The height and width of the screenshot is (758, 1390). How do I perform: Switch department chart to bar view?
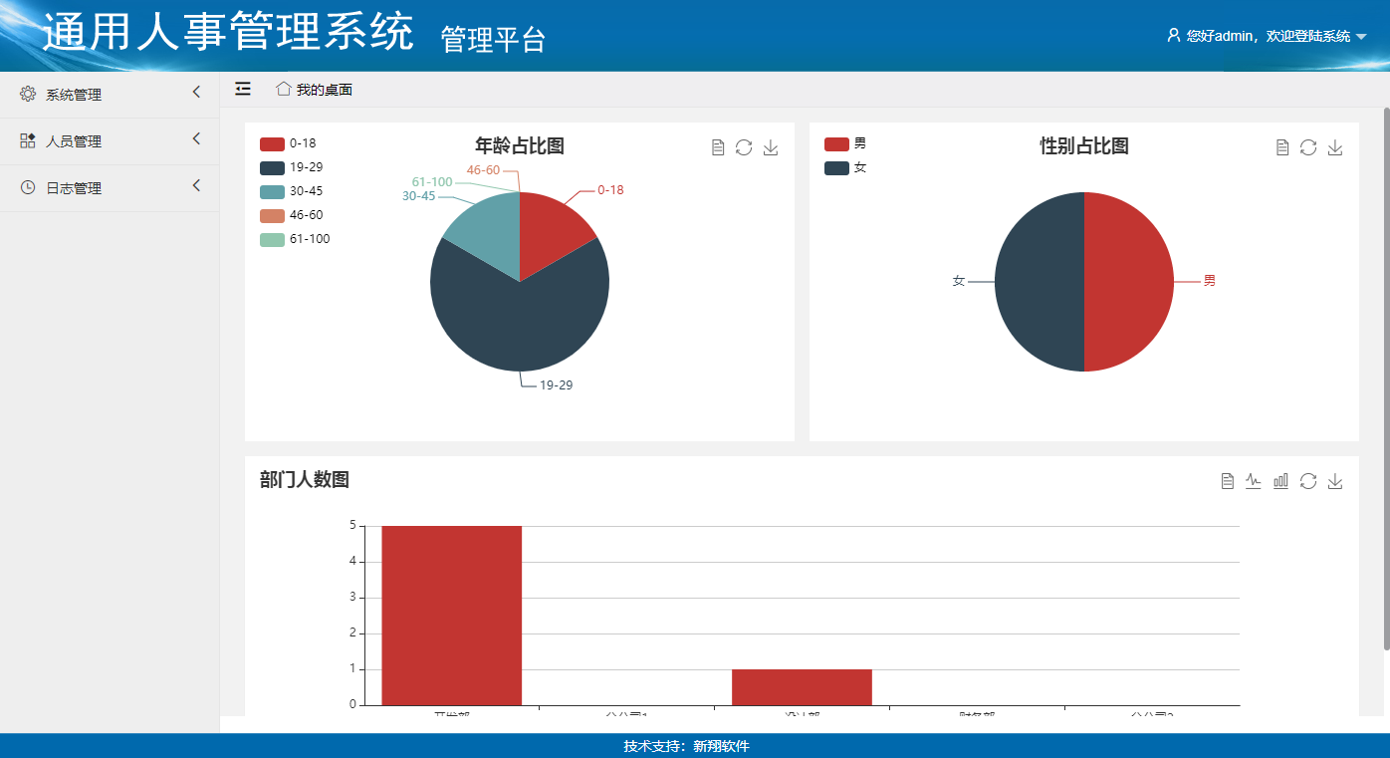[x=1280, y=481]
